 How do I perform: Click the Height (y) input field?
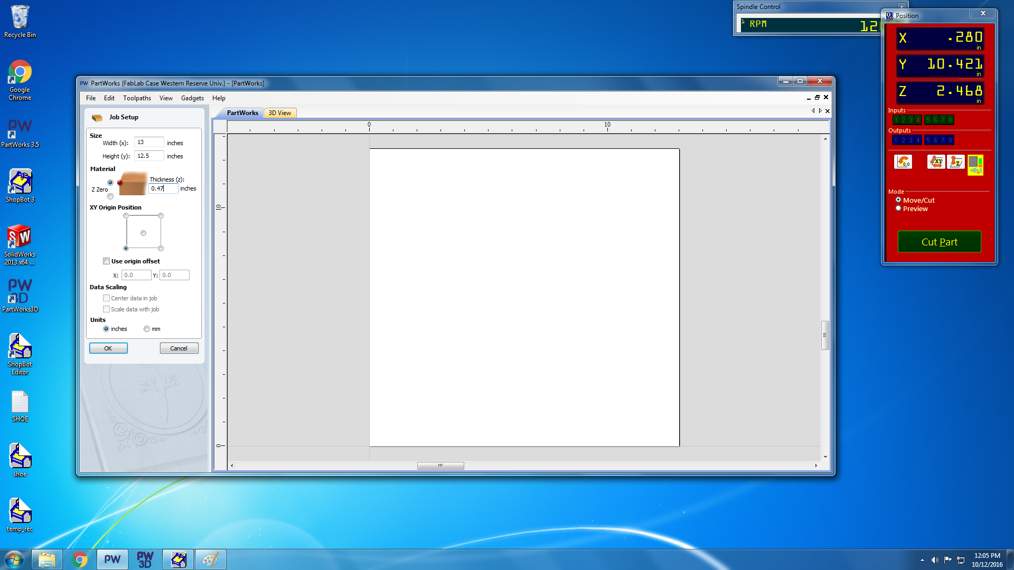click(149, 156)
